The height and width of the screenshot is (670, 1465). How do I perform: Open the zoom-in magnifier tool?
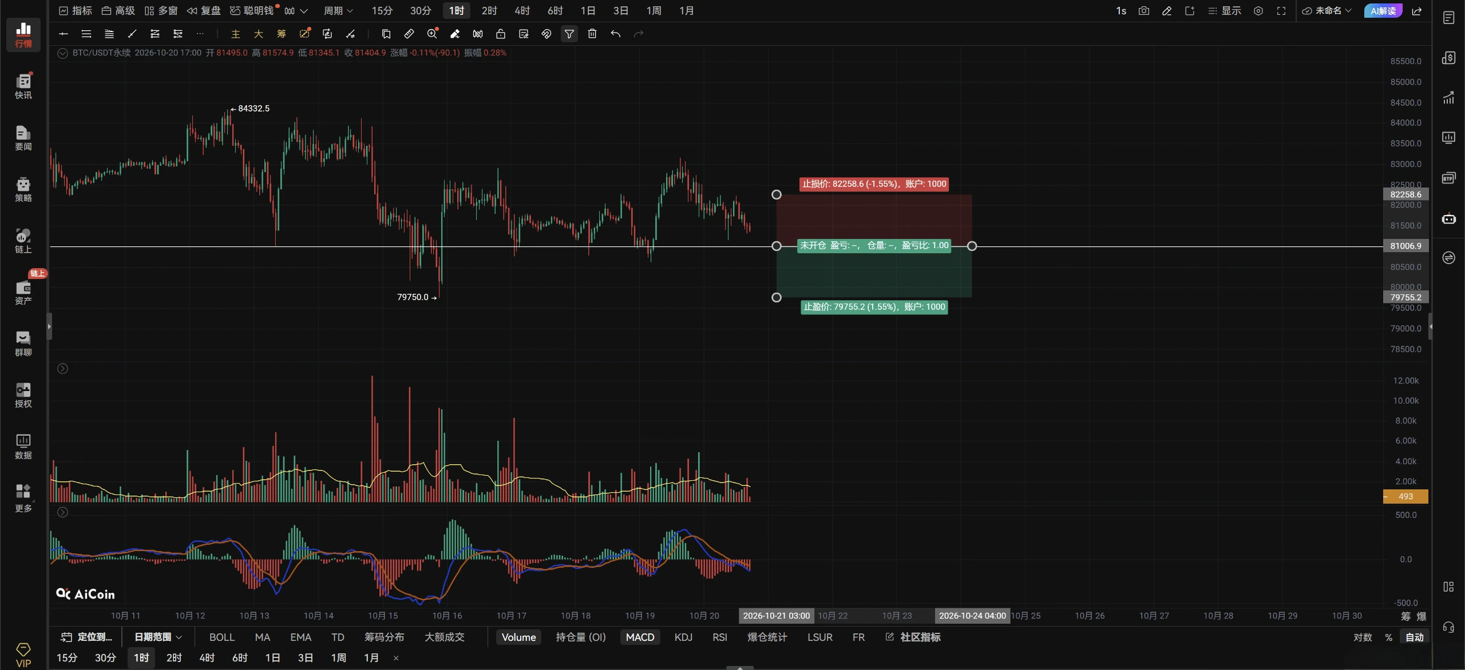tap(433, 34)
